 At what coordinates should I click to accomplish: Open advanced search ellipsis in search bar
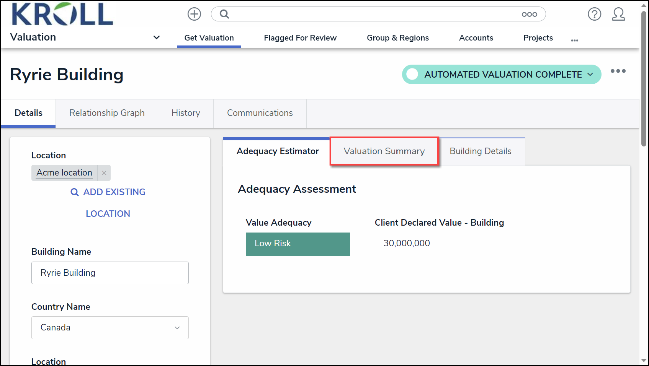point(529,15)
